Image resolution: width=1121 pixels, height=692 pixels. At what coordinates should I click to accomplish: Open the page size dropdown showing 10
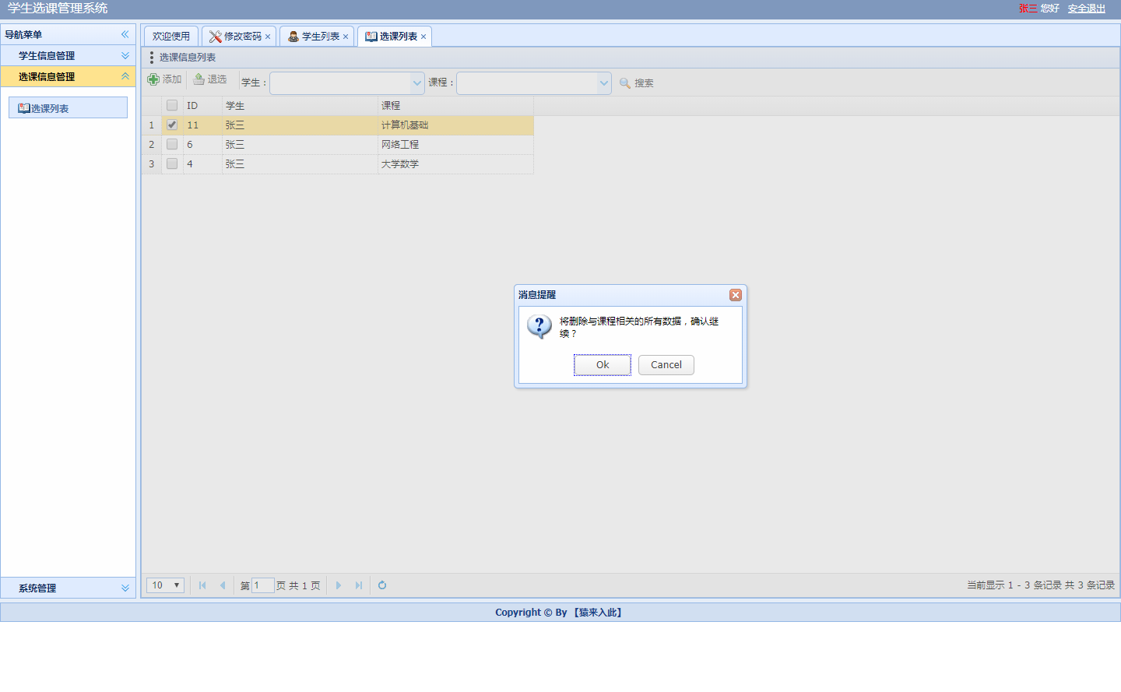(x=165, y=585)
